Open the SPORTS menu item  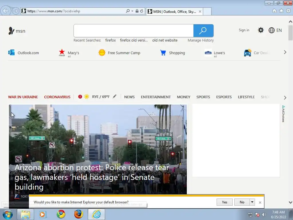[x=203, y=97]
